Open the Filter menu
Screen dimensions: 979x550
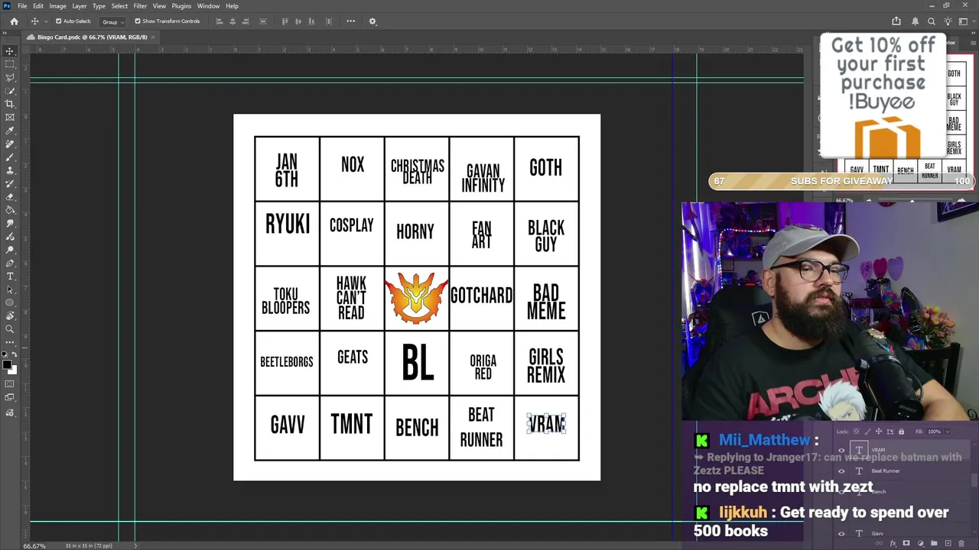tap(140, 6)
